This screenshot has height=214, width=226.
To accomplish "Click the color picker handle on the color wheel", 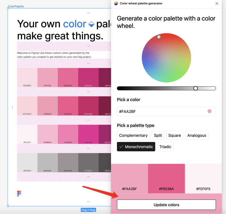I will (x=159, y=37).
